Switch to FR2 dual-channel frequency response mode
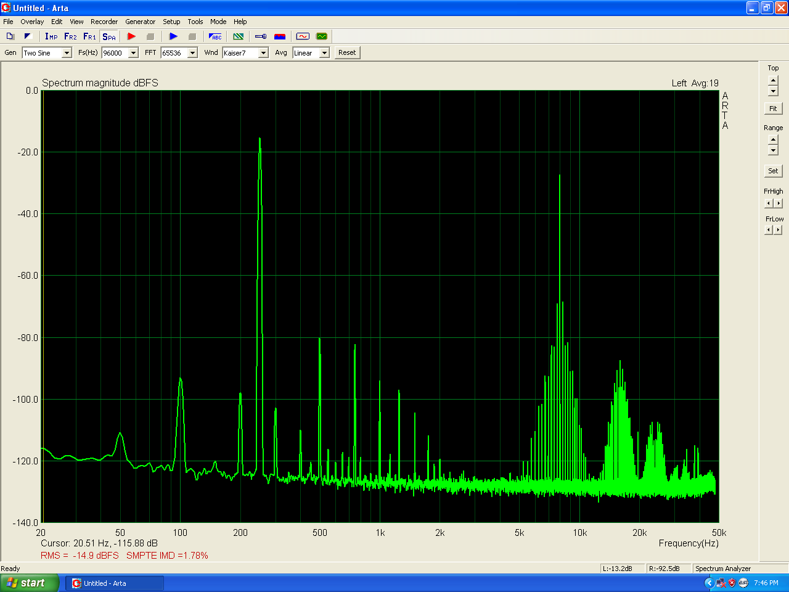Image resolution: width=789 pixels, height=592 pixels. pos(70,36)
